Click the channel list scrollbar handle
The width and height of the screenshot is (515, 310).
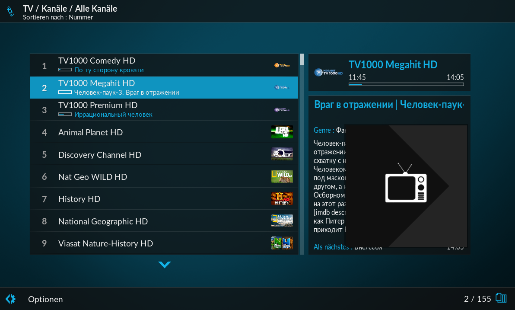302,60
